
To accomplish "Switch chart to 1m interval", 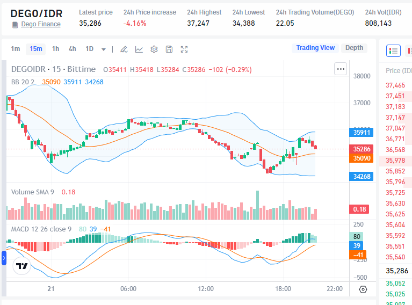I will 16,49.
